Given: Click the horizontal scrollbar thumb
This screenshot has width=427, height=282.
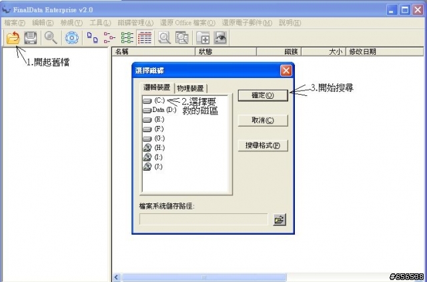Looking at the screenshot, I should point(203,277).
